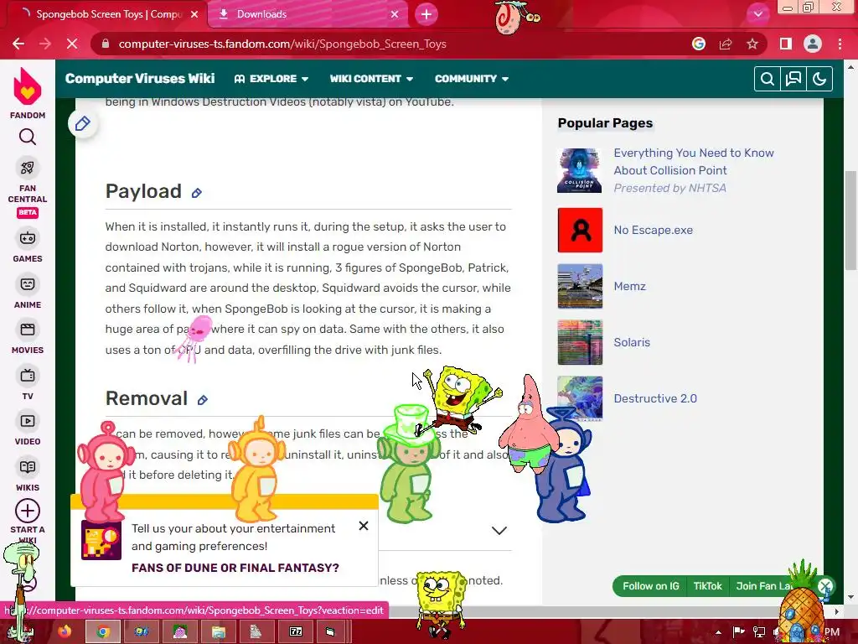Open Chrome's three-dot menu
The image size is (858, 644).
[x=840, y=44]
